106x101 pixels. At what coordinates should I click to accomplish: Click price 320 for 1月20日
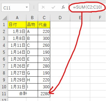tap(44, 59)
